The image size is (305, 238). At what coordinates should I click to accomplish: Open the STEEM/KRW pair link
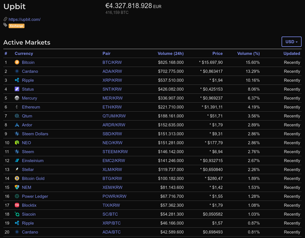115,152
